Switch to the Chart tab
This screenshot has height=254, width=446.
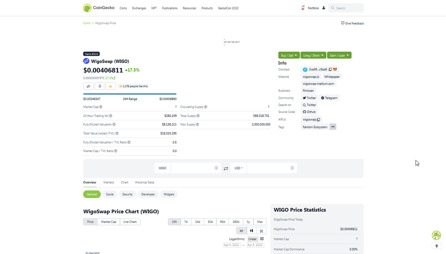(x=125, y=182)
